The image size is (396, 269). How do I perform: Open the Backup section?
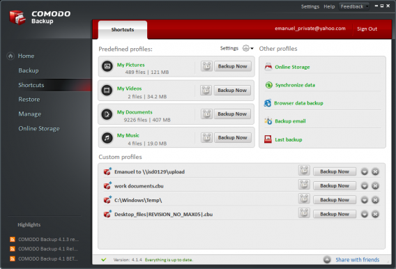29,70
